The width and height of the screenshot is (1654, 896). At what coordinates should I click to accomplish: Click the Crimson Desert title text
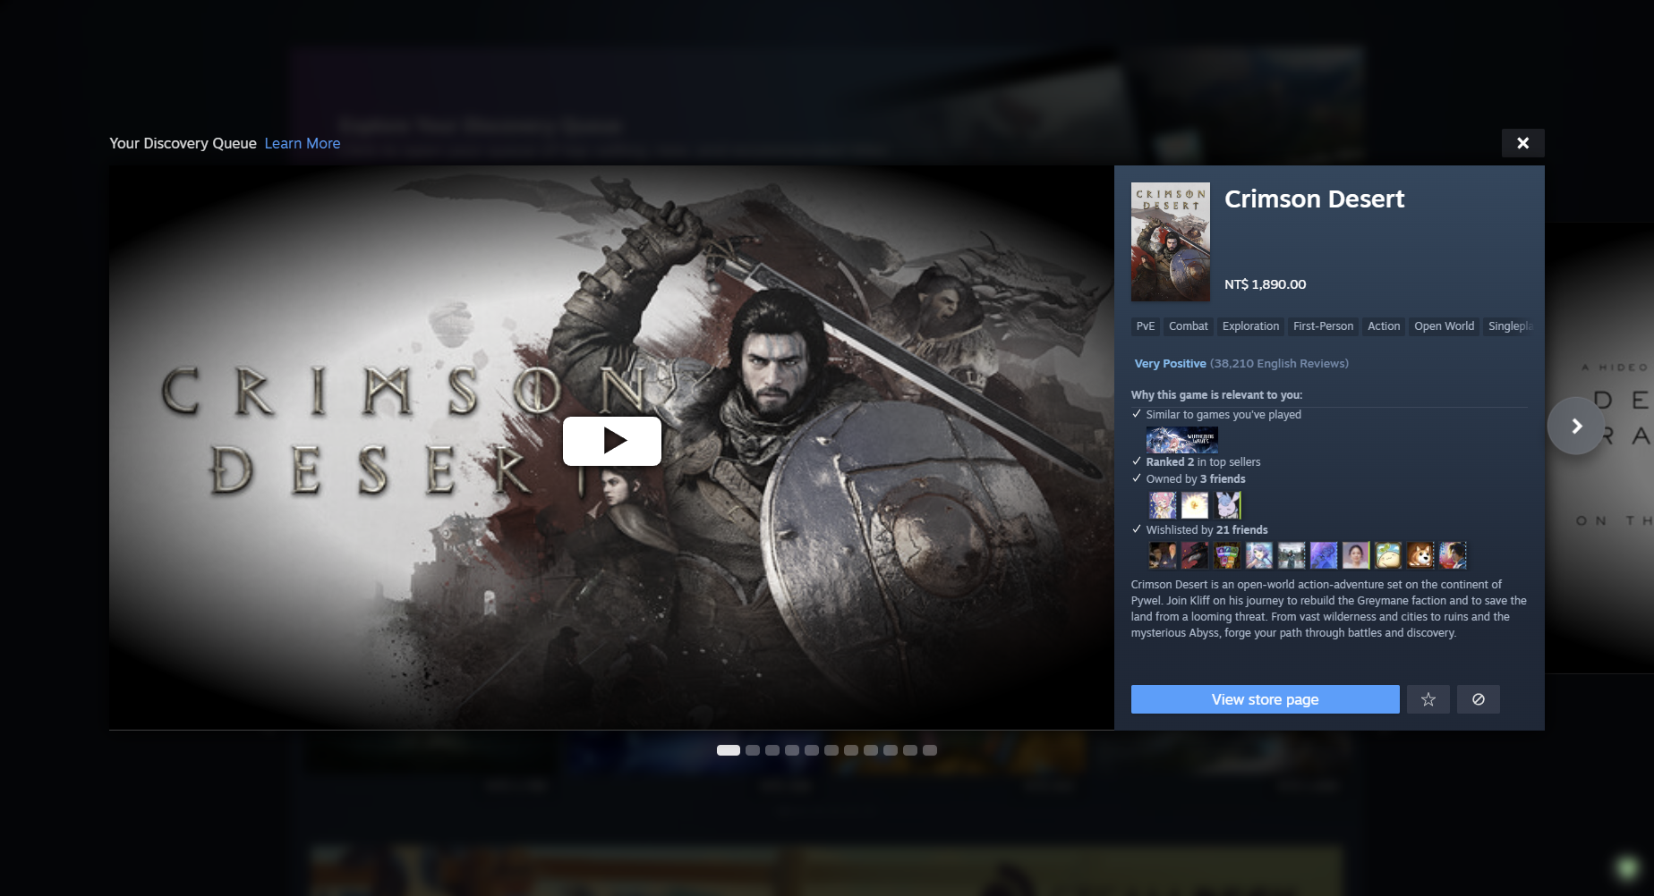(1314, 199)
